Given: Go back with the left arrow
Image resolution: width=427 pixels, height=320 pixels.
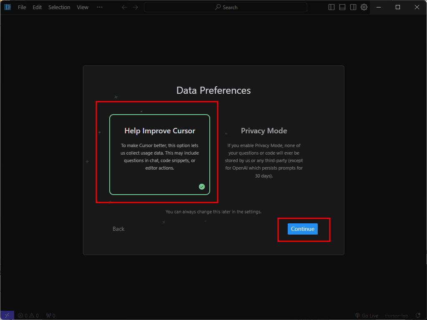Looking at the screenshot, I should click(124, 7).
